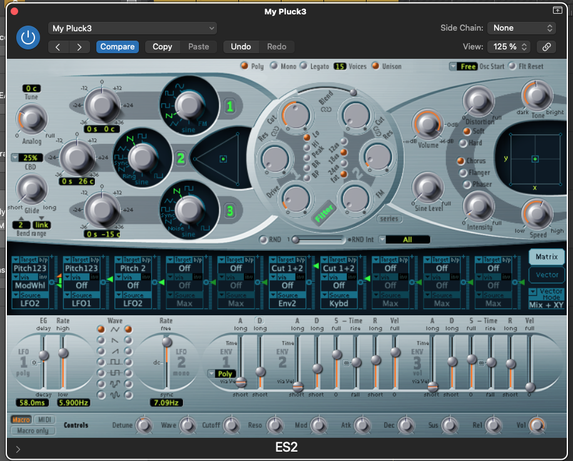Select the Phaser effect
The image size is (573, 461).
(467, 184)
